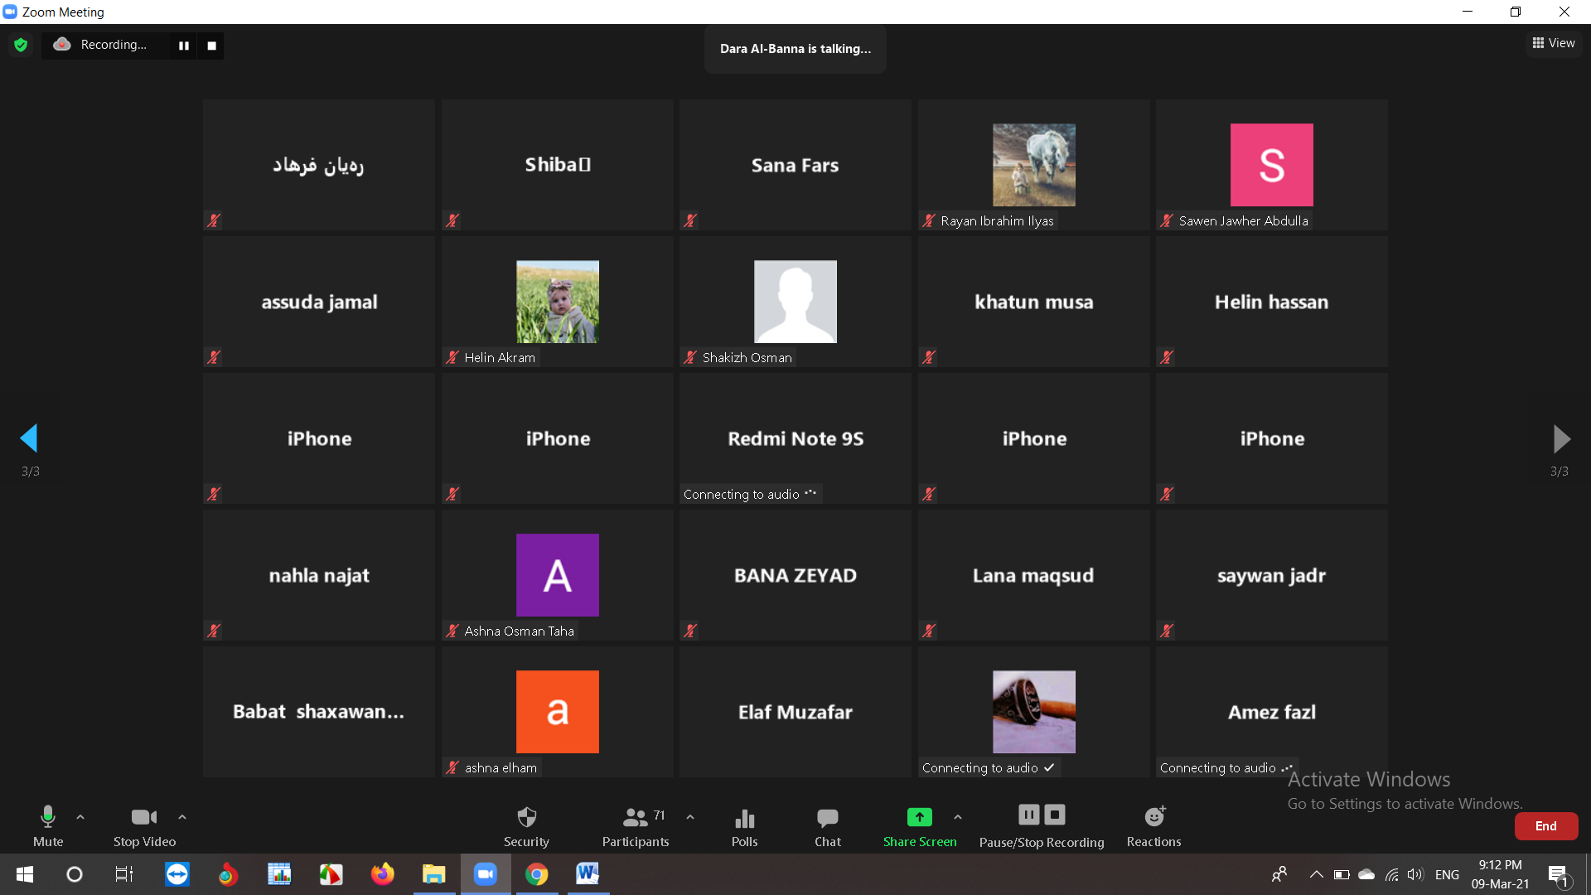Click nahla najat participant name
Viewport: 1591px width, 895px height.
[319, 575]
